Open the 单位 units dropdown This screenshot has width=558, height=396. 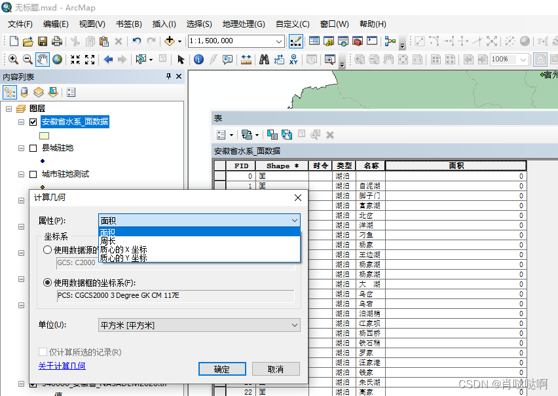point(199,325)
